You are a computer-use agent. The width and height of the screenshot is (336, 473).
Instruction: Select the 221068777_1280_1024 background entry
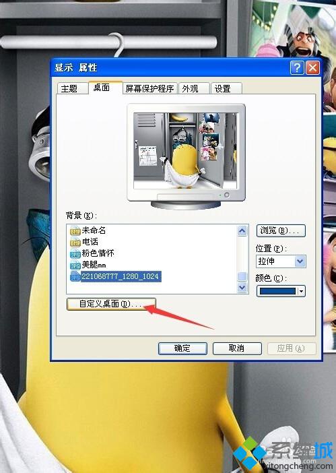[121, 276]
